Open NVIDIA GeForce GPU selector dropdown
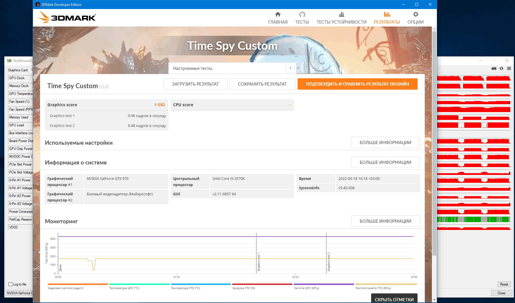The image size is (515, 303). [20, 293]
